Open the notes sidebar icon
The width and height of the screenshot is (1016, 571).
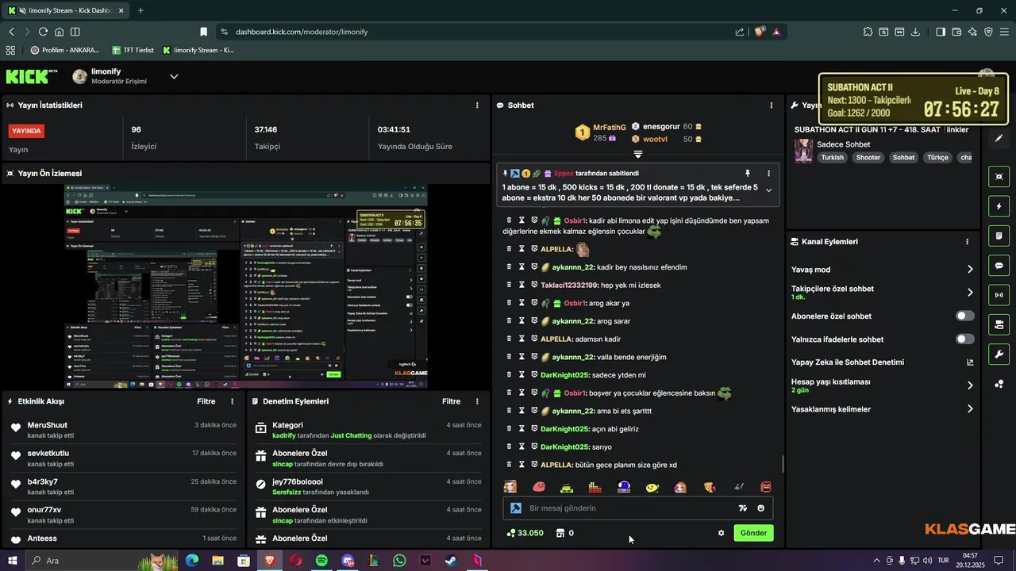click(999, 236)
